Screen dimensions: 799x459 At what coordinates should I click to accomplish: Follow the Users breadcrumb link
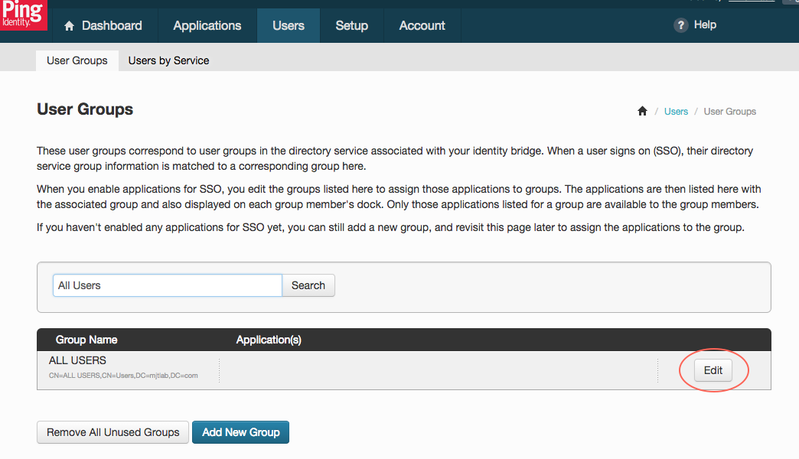[x=676, y=112]
